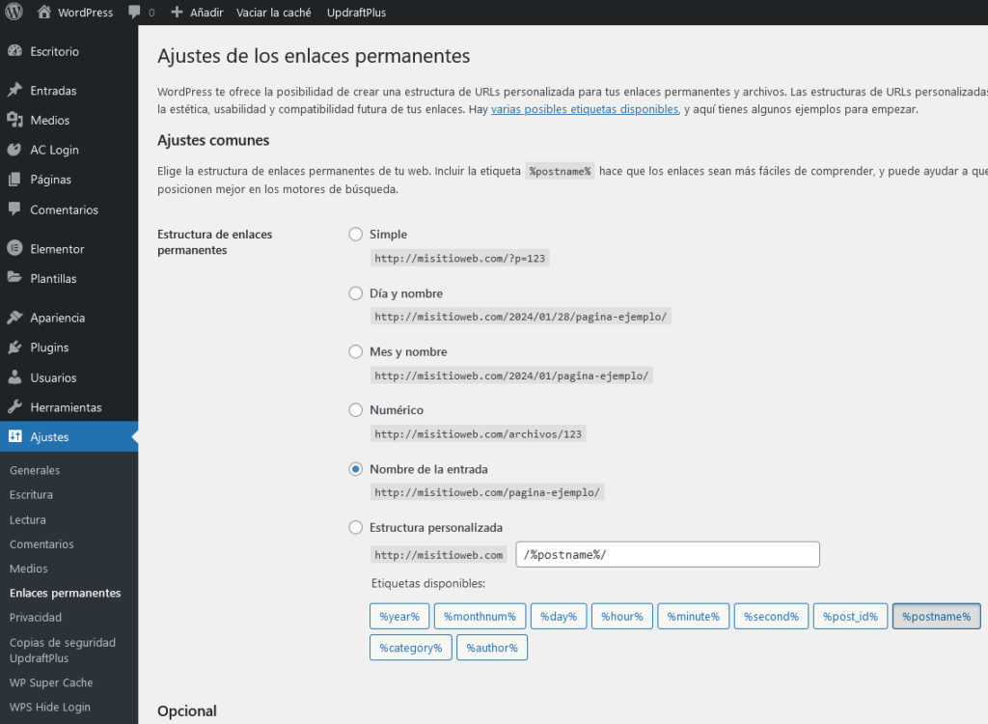
Task: Click the custom permalink structure input field
Action: click(668, 554)
